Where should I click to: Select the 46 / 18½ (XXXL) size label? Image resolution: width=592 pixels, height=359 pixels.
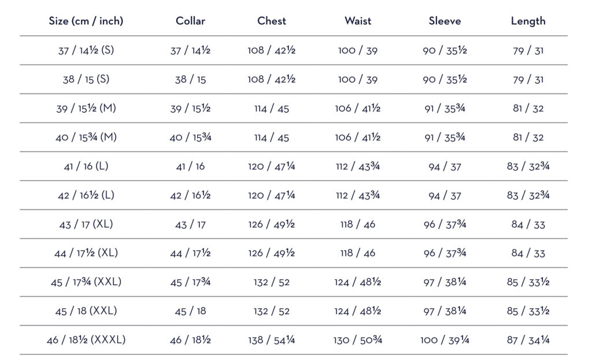86,340
